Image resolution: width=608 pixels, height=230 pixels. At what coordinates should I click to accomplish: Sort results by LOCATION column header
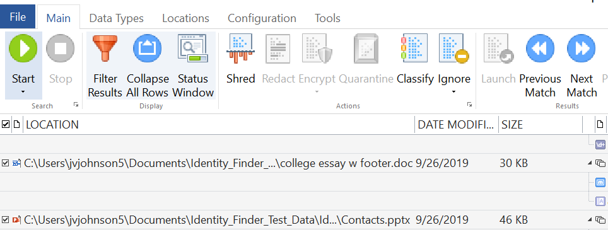52,124
